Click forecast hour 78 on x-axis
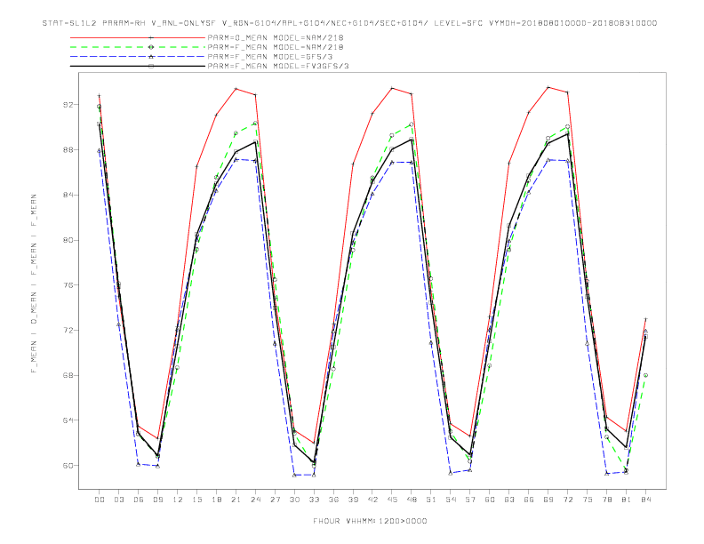The image size is (704, 544). click(x=607, y=500)
